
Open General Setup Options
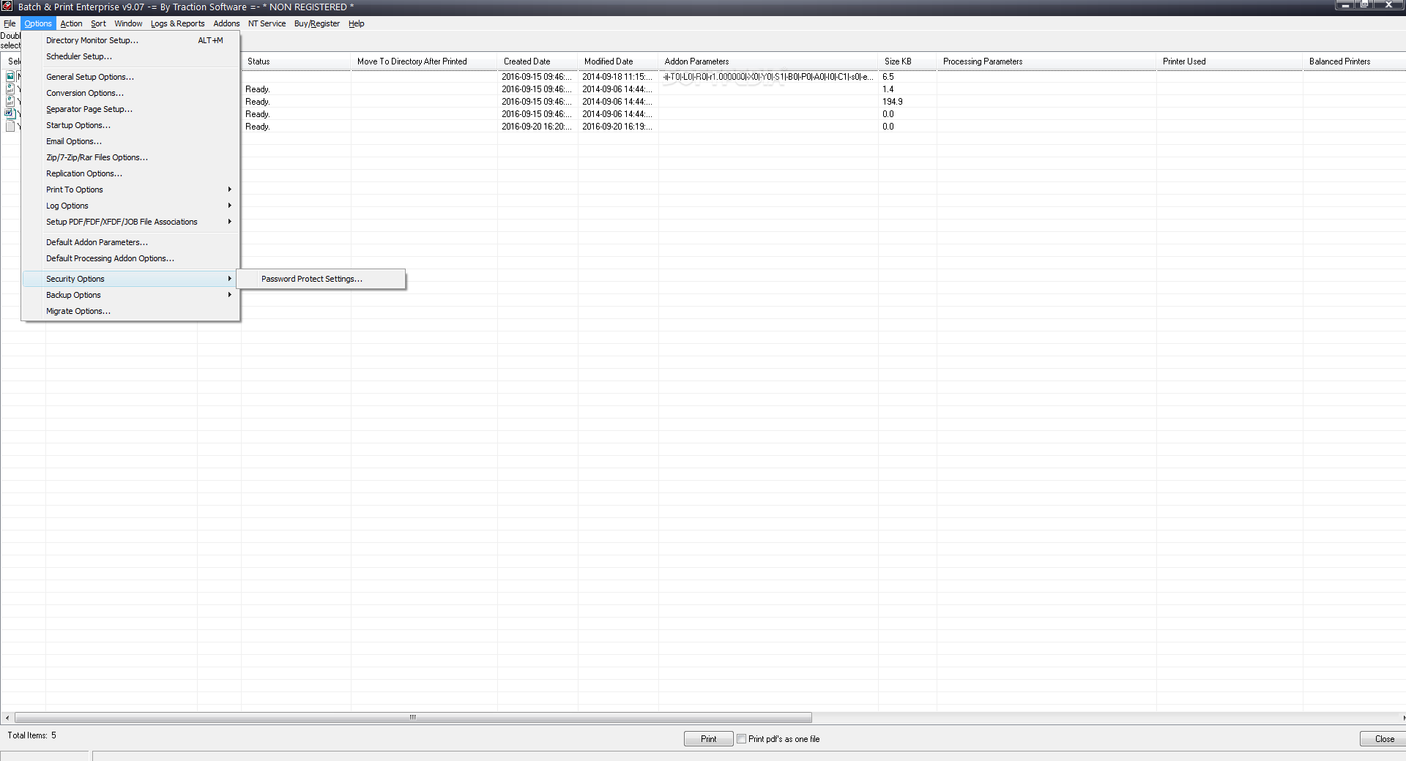(132, 77)
